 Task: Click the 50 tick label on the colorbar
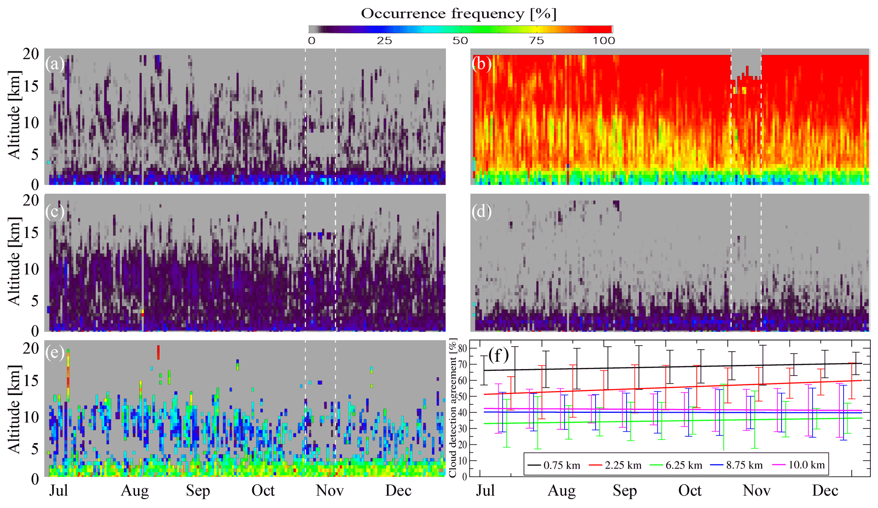click(x=460, y=41)
